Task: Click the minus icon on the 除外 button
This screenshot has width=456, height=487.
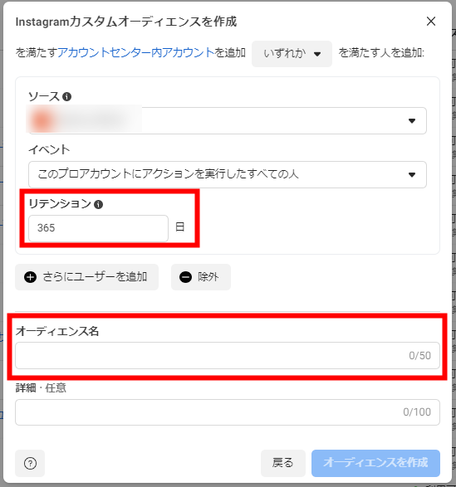Action: click(x=185, y=277)
